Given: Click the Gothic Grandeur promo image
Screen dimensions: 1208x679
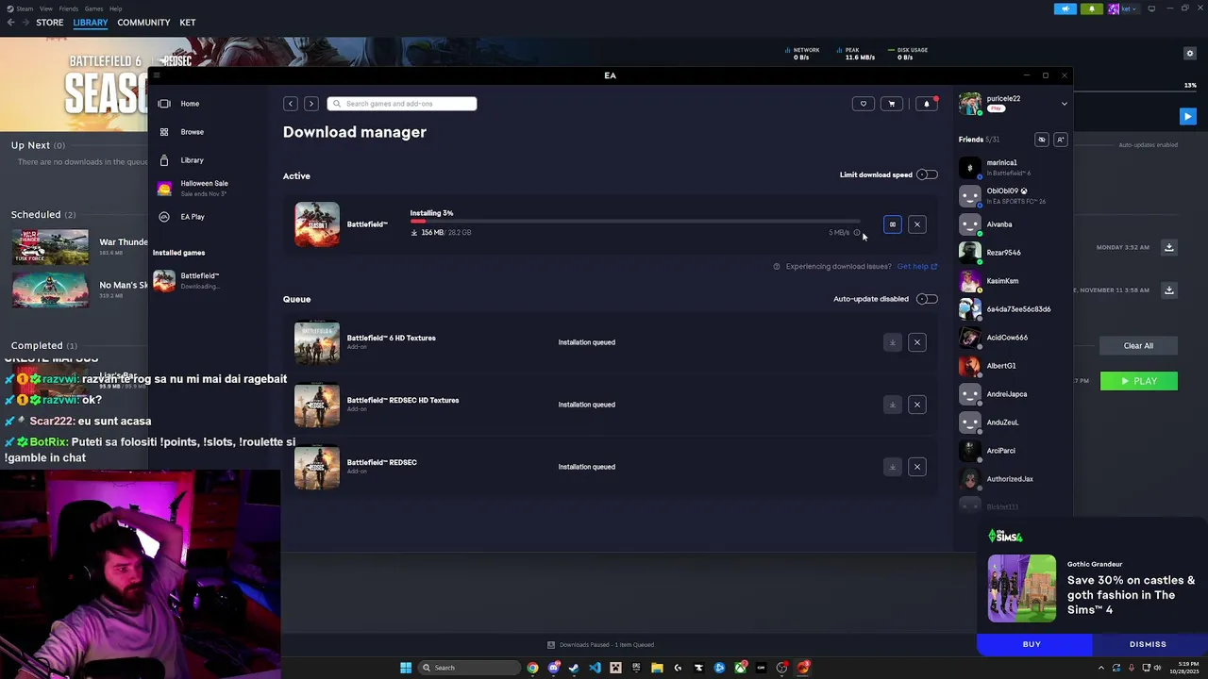Looking at the screenshot, I should point(1022,588).
